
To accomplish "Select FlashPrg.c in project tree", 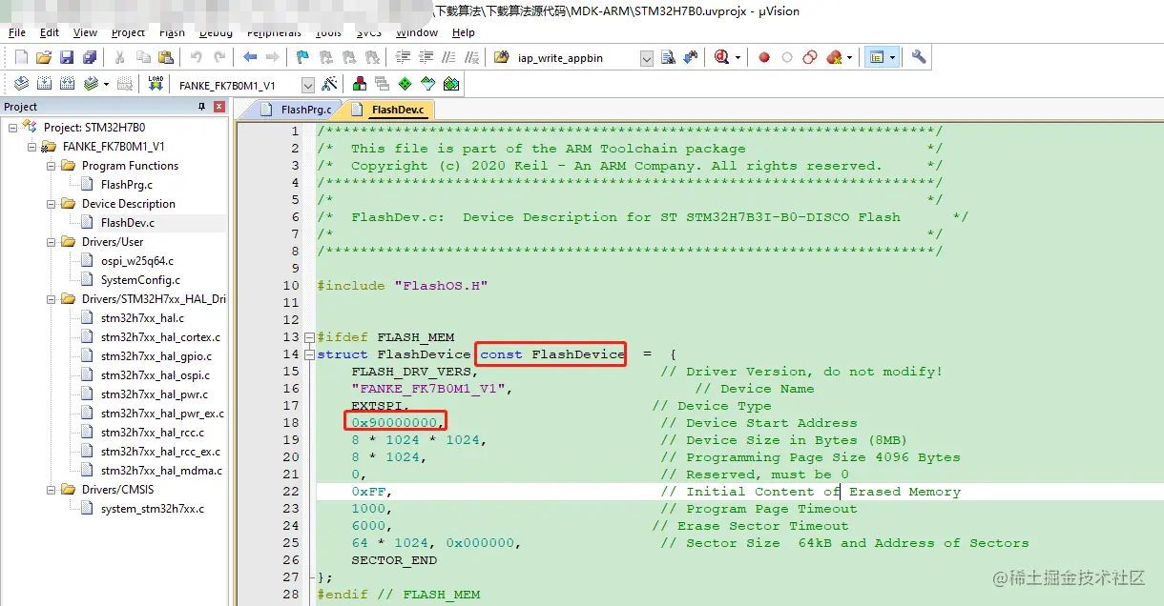I will point(127,185).
